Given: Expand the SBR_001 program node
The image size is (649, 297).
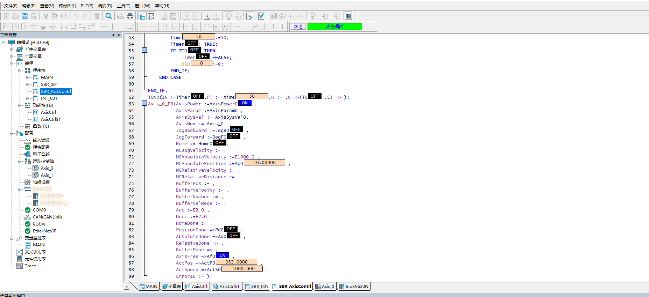Looking at the screenshot, I should pos(28,84).
